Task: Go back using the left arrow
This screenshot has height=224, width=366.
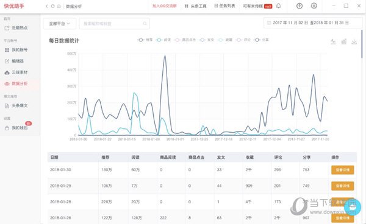Action: (47, 6)
